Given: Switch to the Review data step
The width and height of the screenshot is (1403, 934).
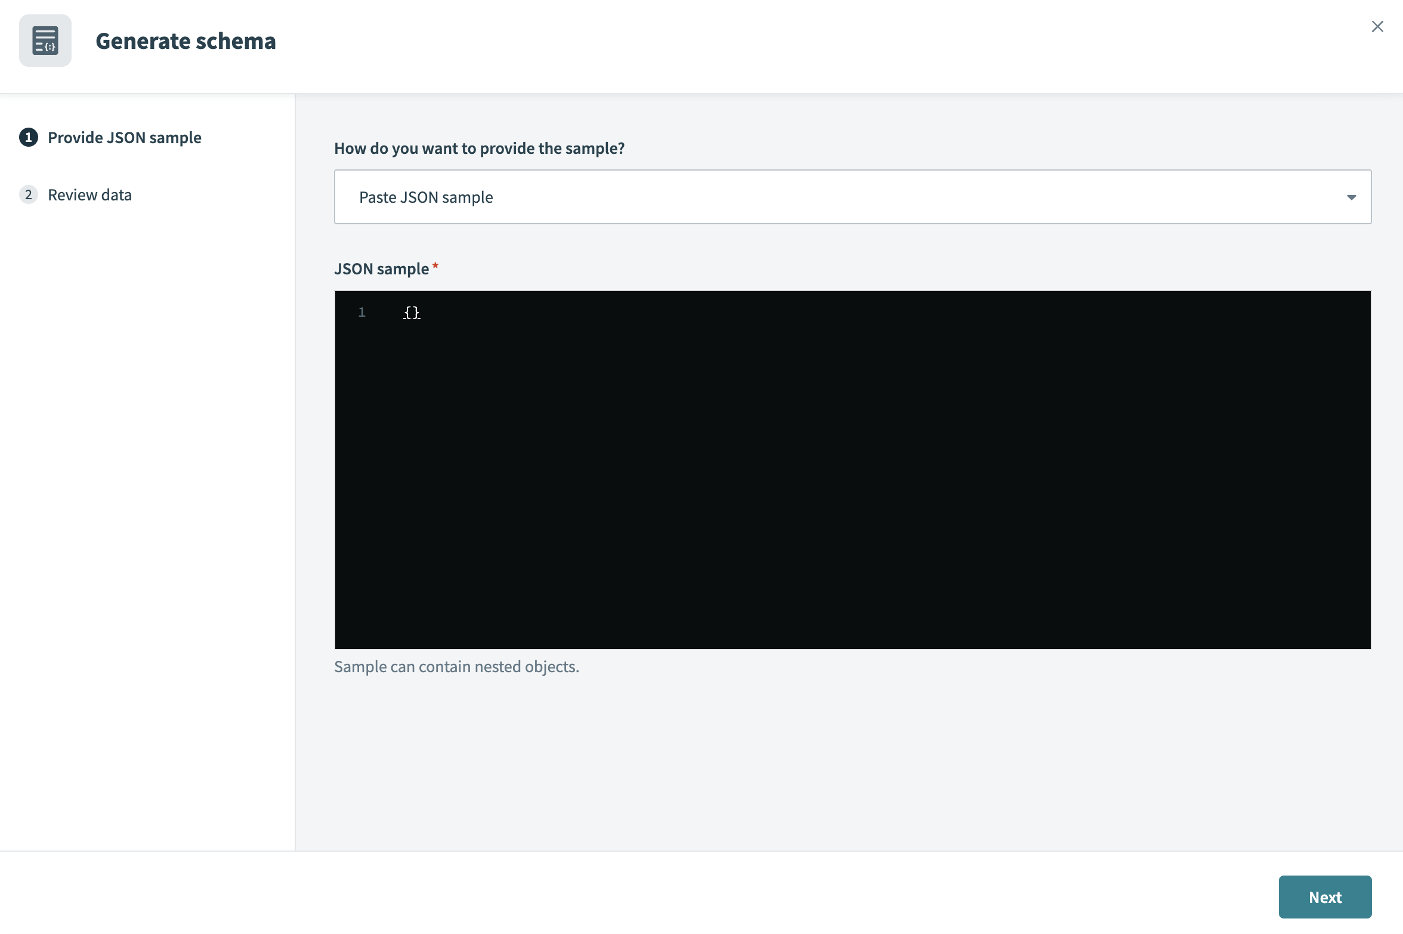Looking at the screenshot, I should pos(89,194).
